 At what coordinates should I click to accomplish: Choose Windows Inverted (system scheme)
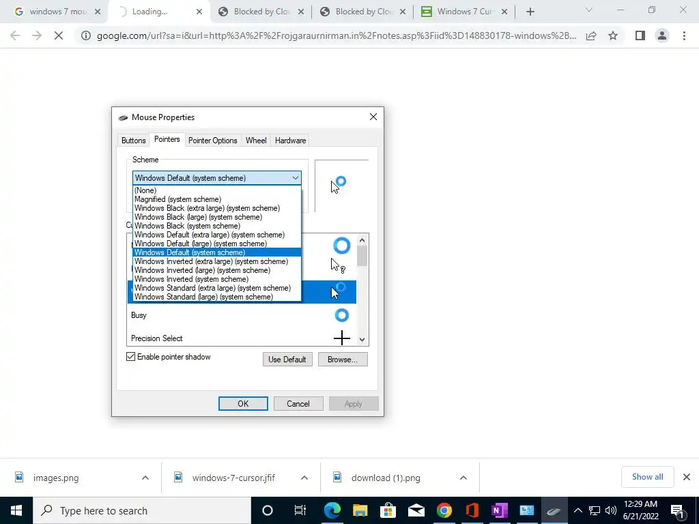[216, 279]
